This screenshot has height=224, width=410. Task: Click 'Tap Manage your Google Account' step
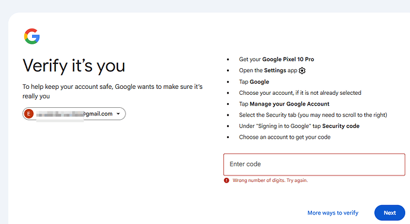click(284, 104)
